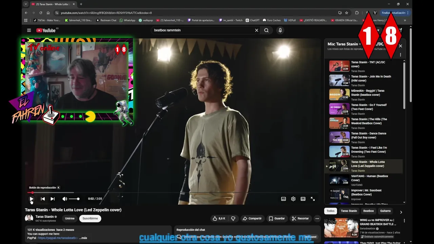Open the player settings gear

point(293,199)
